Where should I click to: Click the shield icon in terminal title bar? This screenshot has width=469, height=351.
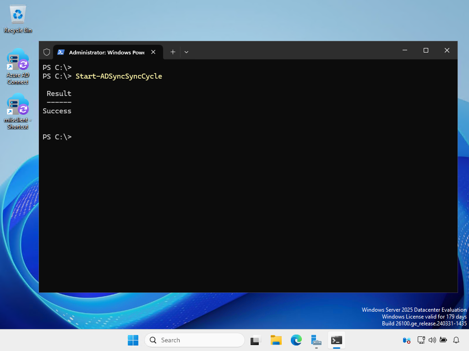[x=47, y=52]
